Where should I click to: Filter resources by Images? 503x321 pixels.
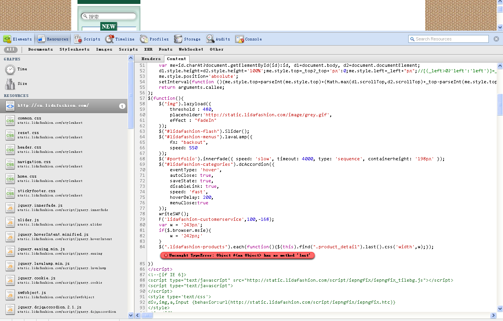tap(104, 50)
